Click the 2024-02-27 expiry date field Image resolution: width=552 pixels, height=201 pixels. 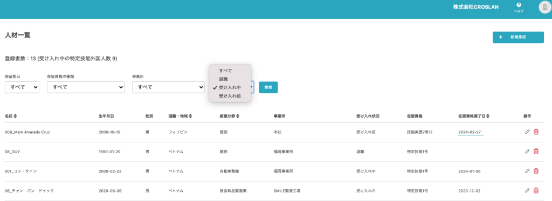click(471, 132)
